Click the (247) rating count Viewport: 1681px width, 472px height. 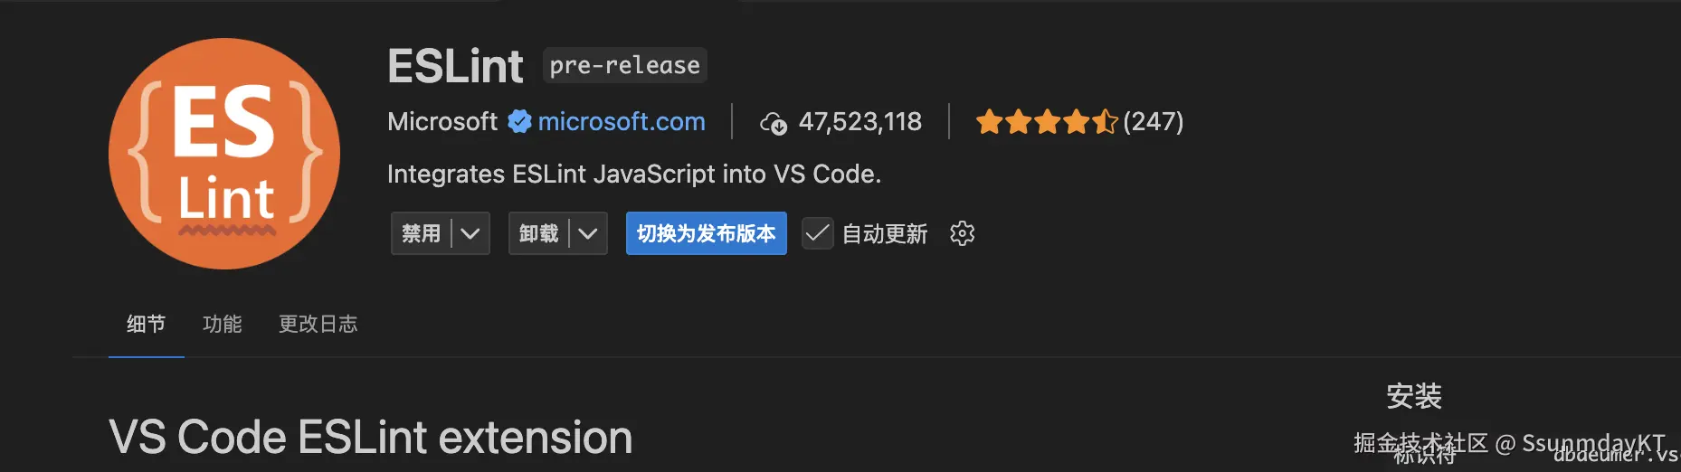[1154, 121]
